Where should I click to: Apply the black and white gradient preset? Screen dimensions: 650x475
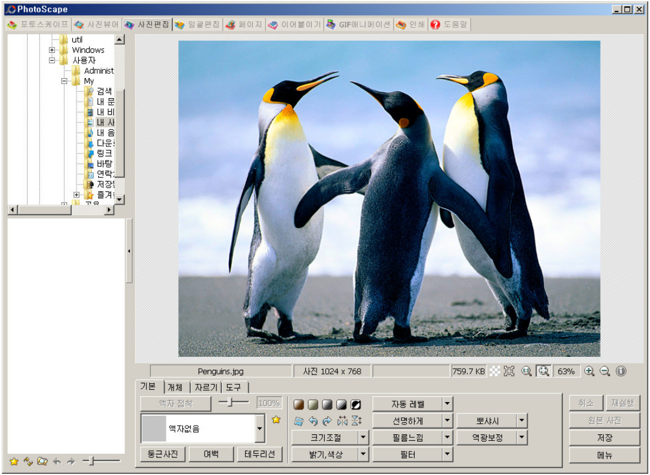click(x=341, y=404)
